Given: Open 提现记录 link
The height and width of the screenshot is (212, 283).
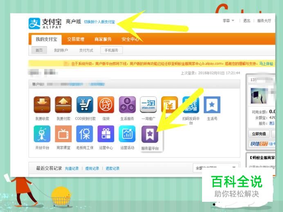Looking at the screenshot, I should click(x=92, y=168).
